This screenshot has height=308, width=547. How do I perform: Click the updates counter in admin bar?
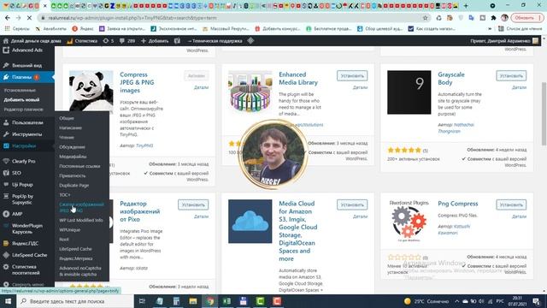(x=109, y=41)
